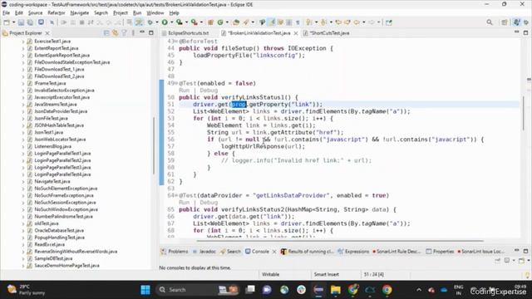Open File Explorer from the taskbar

pos(336,290)
